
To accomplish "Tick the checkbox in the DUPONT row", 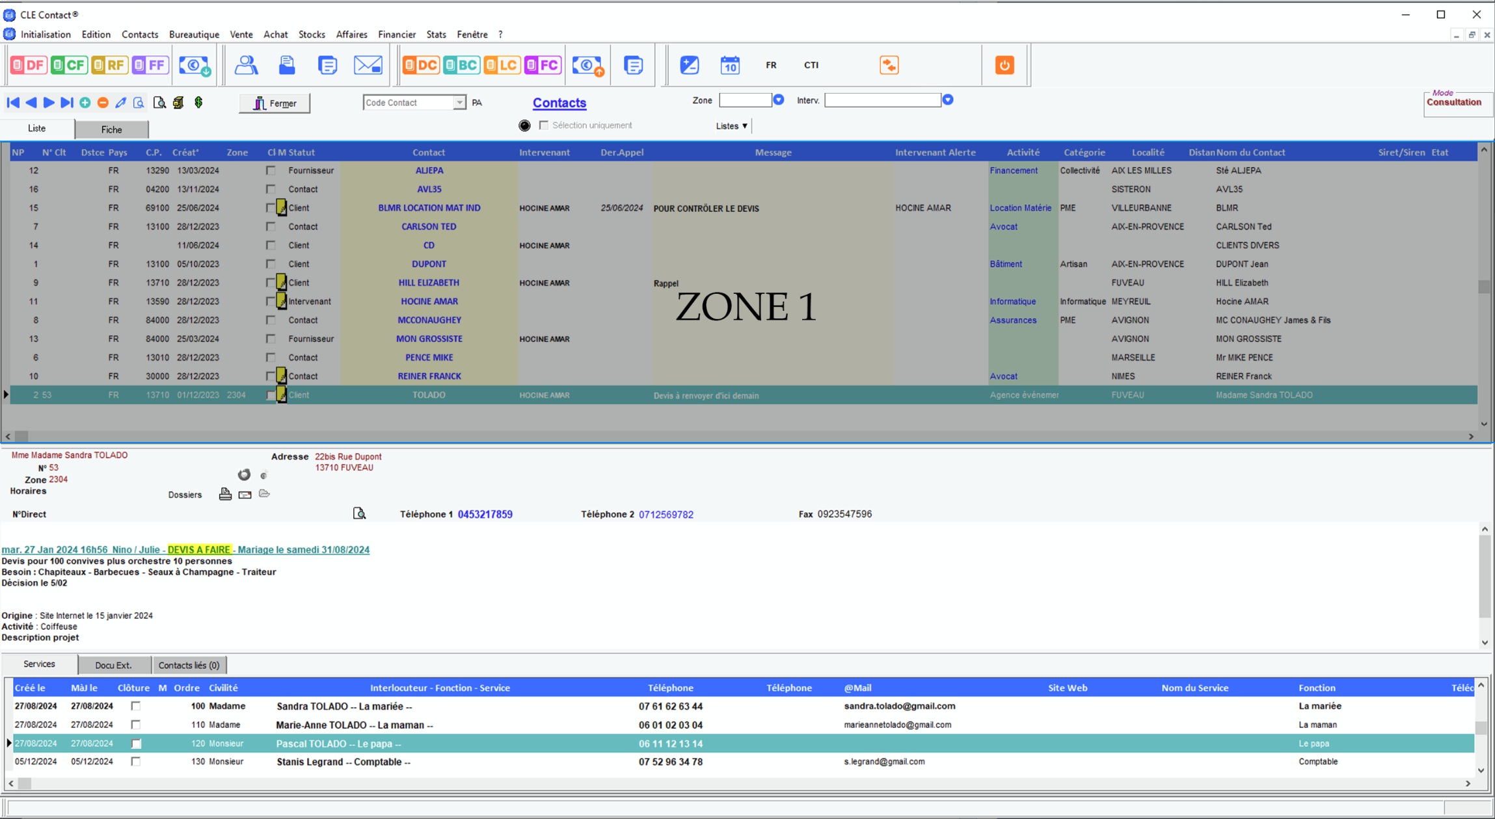I will [x=271, y=264].
